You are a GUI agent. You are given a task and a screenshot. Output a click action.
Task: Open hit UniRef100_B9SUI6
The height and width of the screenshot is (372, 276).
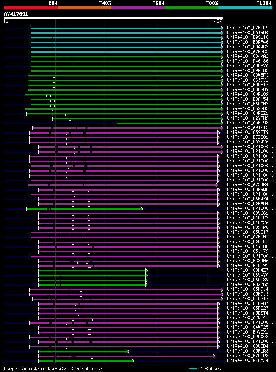[248, 38]
